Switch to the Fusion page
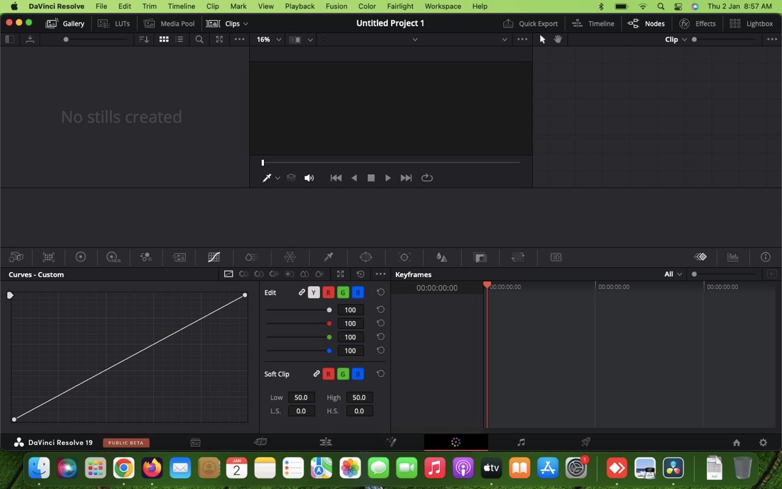The height and width of the screenshot is (489, 782). (391, 442)
